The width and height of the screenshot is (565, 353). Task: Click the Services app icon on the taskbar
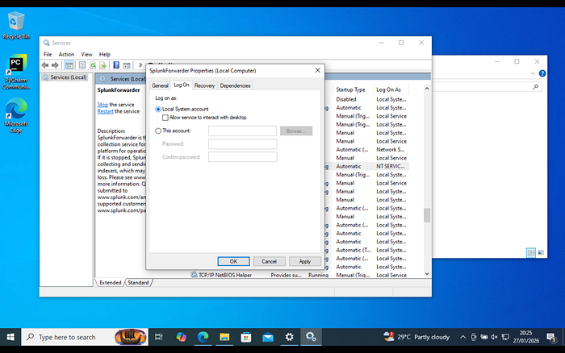coord(311,337)
